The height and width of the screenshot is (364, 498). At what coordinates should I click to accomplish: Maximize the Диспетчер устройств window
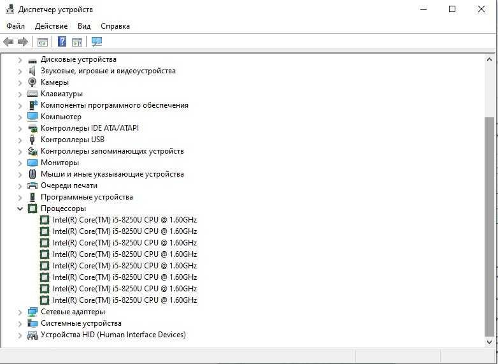pos(452,9)
